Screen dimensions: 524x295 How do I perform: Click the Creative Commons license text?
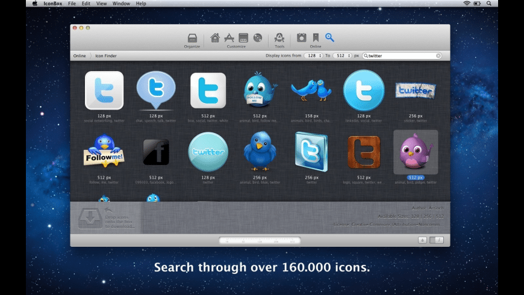(387, 225)
